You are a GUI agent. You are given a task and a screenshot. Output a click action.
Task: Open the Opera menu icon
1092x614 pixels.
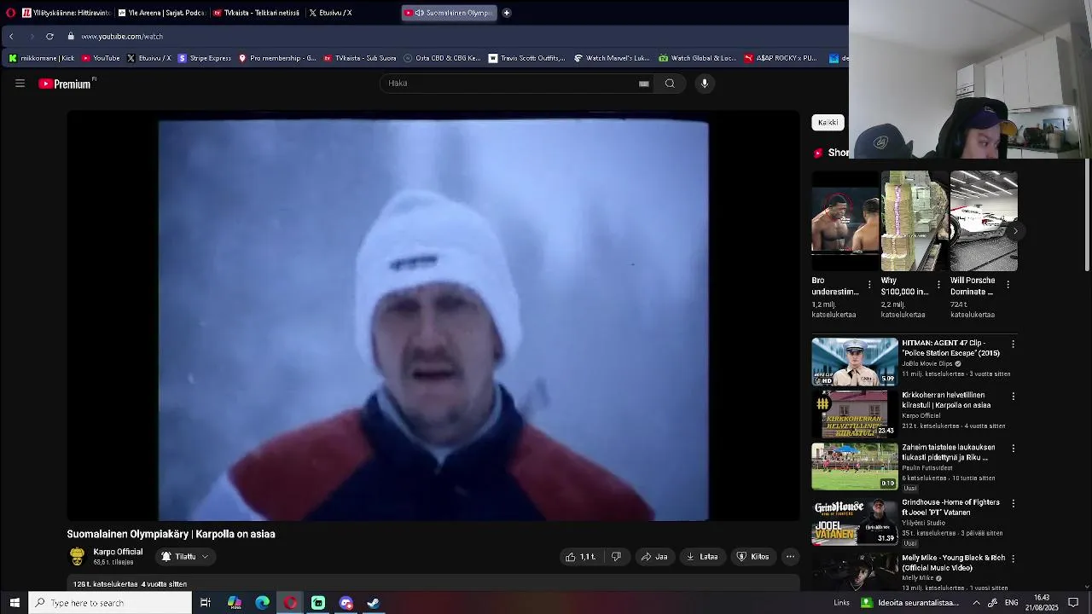pos(10,13)
